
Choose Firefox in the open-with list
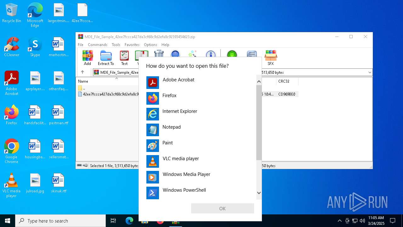(x=201, y=98)
